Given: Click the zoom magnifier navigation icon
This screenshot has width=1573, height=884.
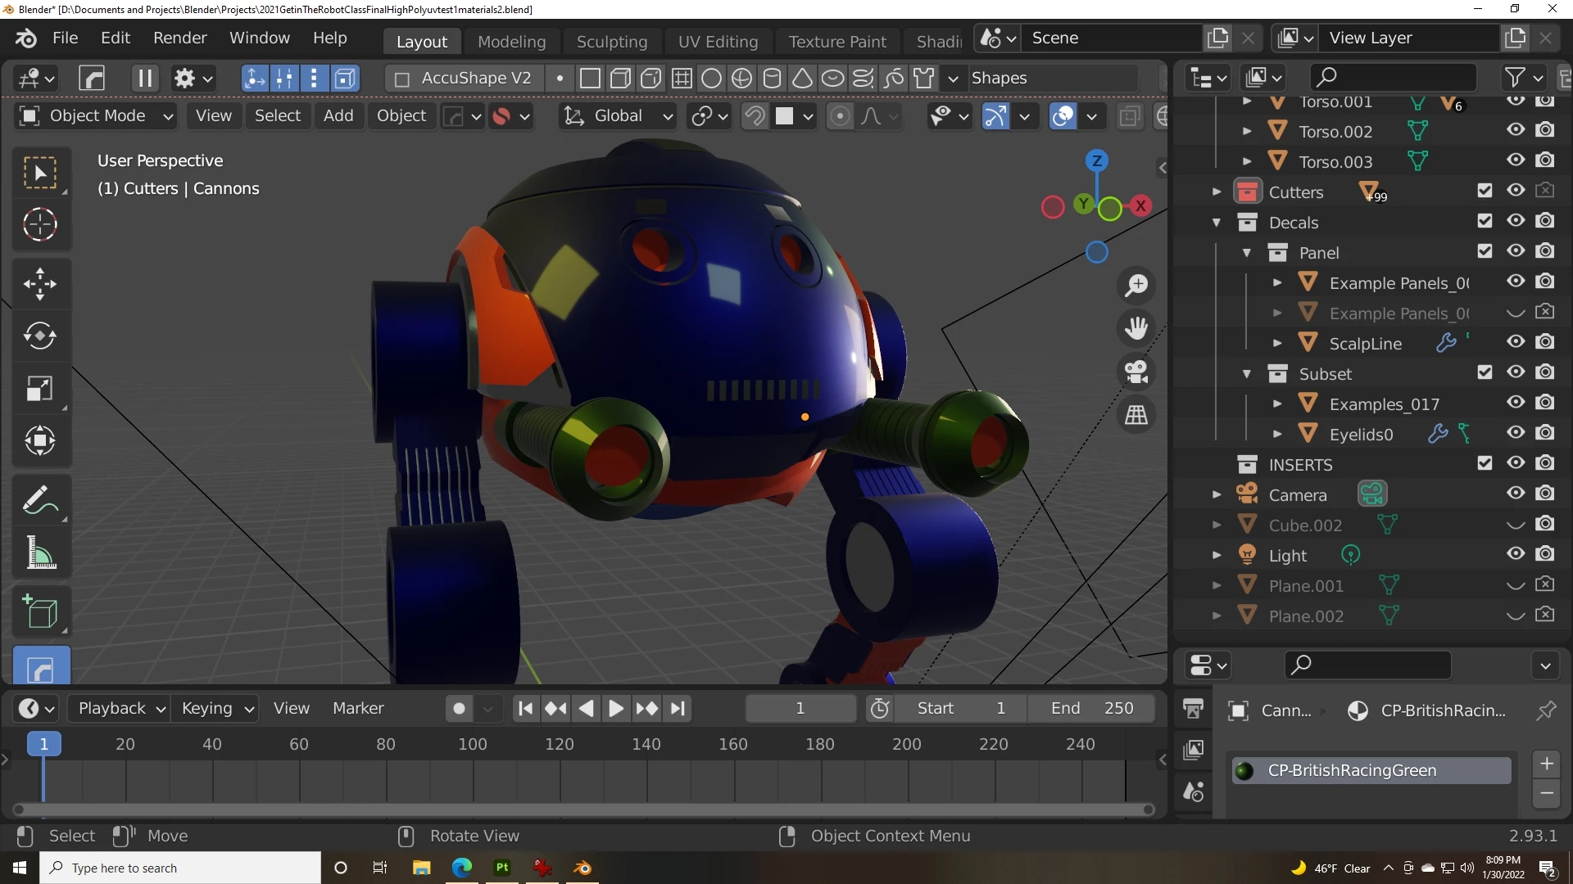Looking at the screenshot, I should [x=1136, y=285].
